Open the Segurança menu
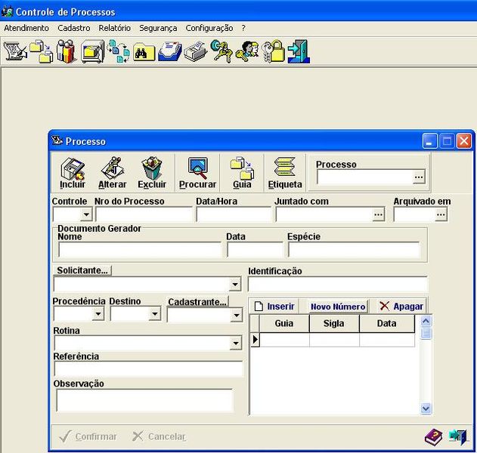The image size is (477, 453). (x=158, y=28)
